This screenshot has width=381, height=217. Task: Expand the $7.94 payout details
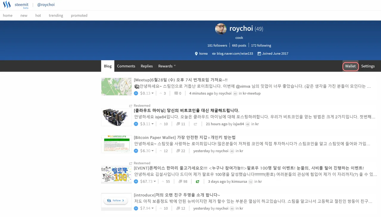click(x=147, y=208)
